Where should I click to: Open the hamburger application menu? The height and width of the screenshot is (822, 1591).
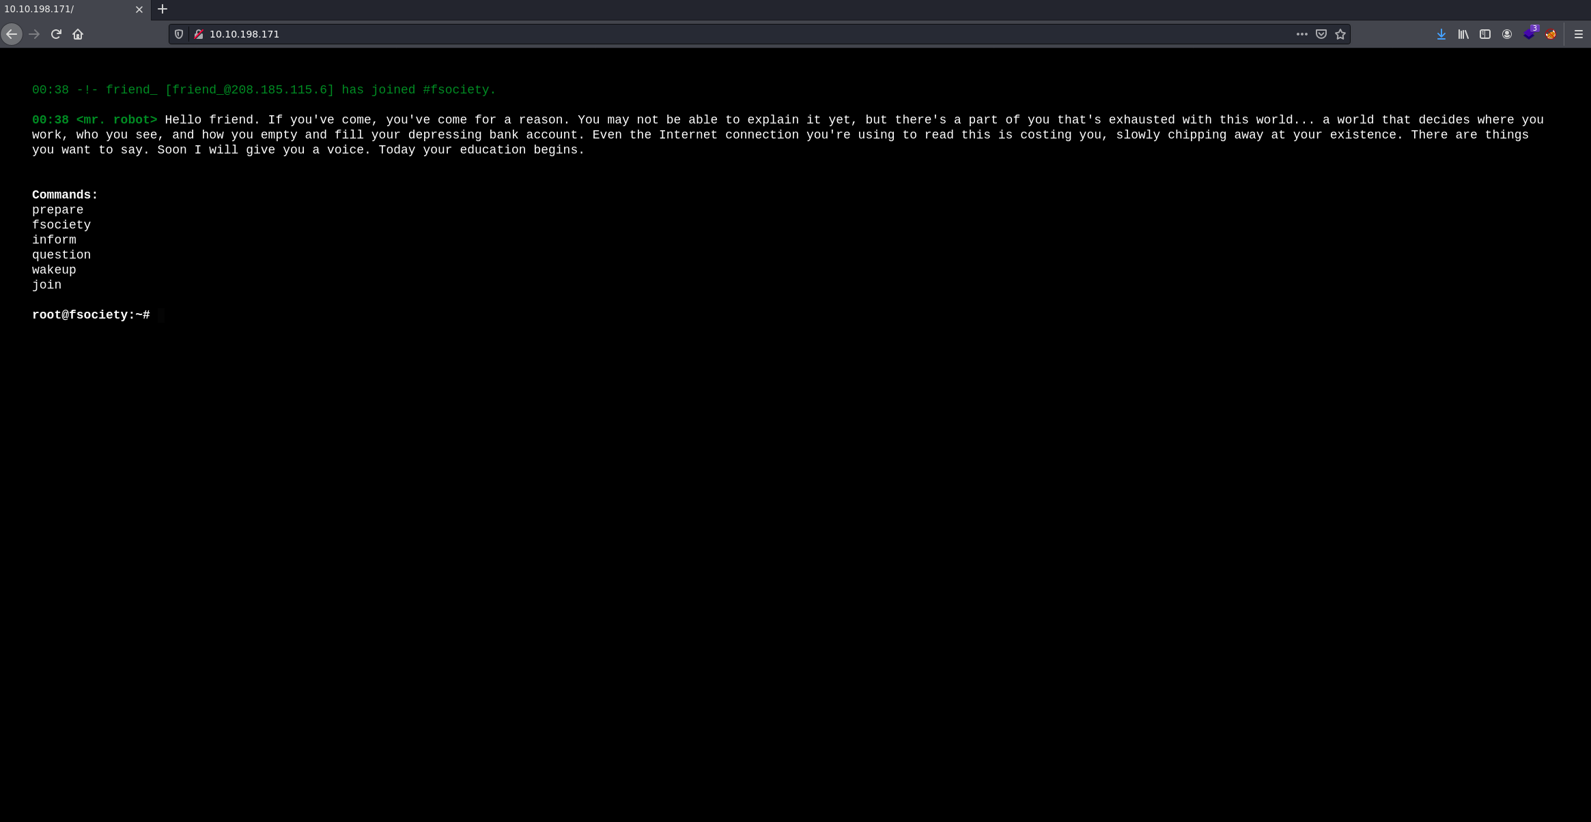coord(1579,34)
